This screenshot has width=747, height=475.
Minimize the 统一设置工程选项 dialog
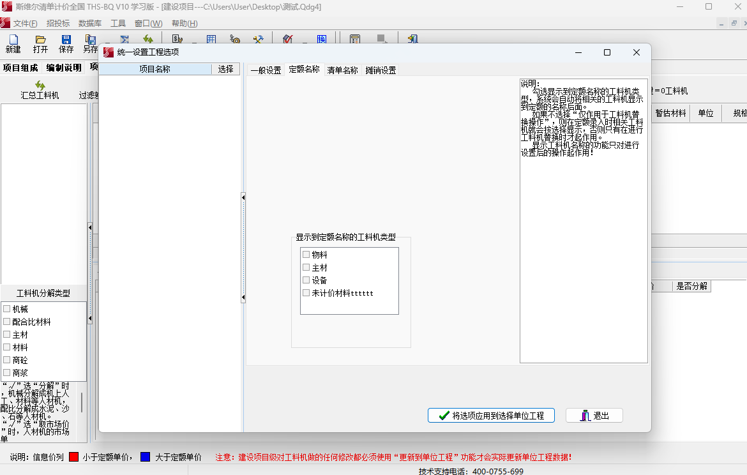pos(578,52)
